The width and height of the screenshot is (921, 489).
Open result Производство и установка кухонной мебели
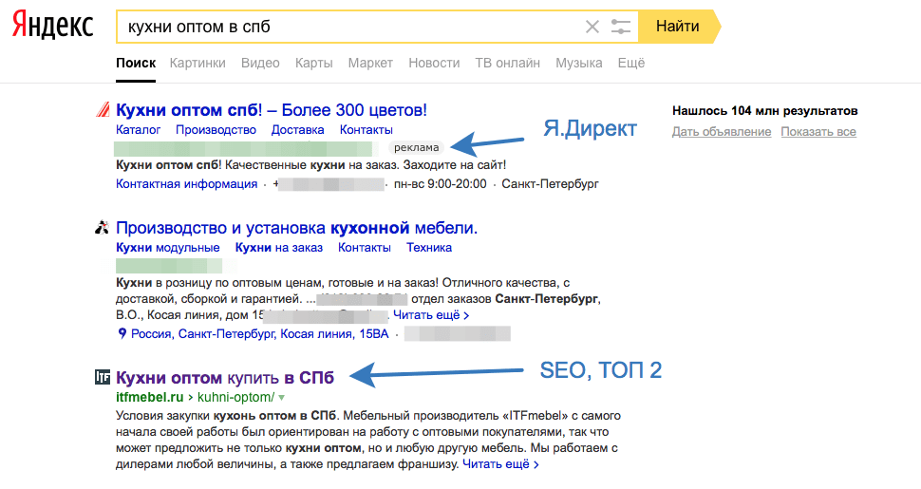click(x=296, y=228)
